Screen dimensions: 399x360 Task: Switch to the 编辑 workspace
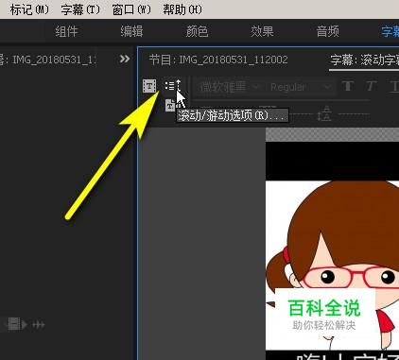[131, 31]
